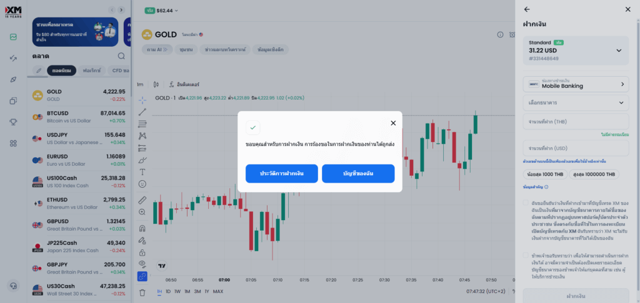The image size is (640, 303).
Task: Expand the Standard 31.22 USD account dropdown
Action: [619, 50]
